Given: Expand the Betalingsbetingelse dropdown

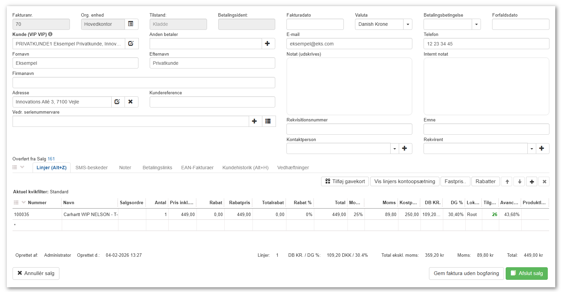Looking at the screenshot, I should click(x=476, y=24).
